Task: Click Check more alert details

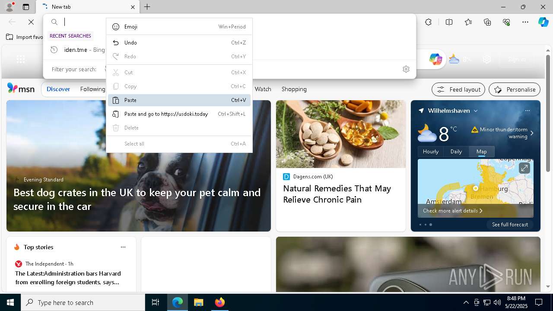Action: [452, 211]
